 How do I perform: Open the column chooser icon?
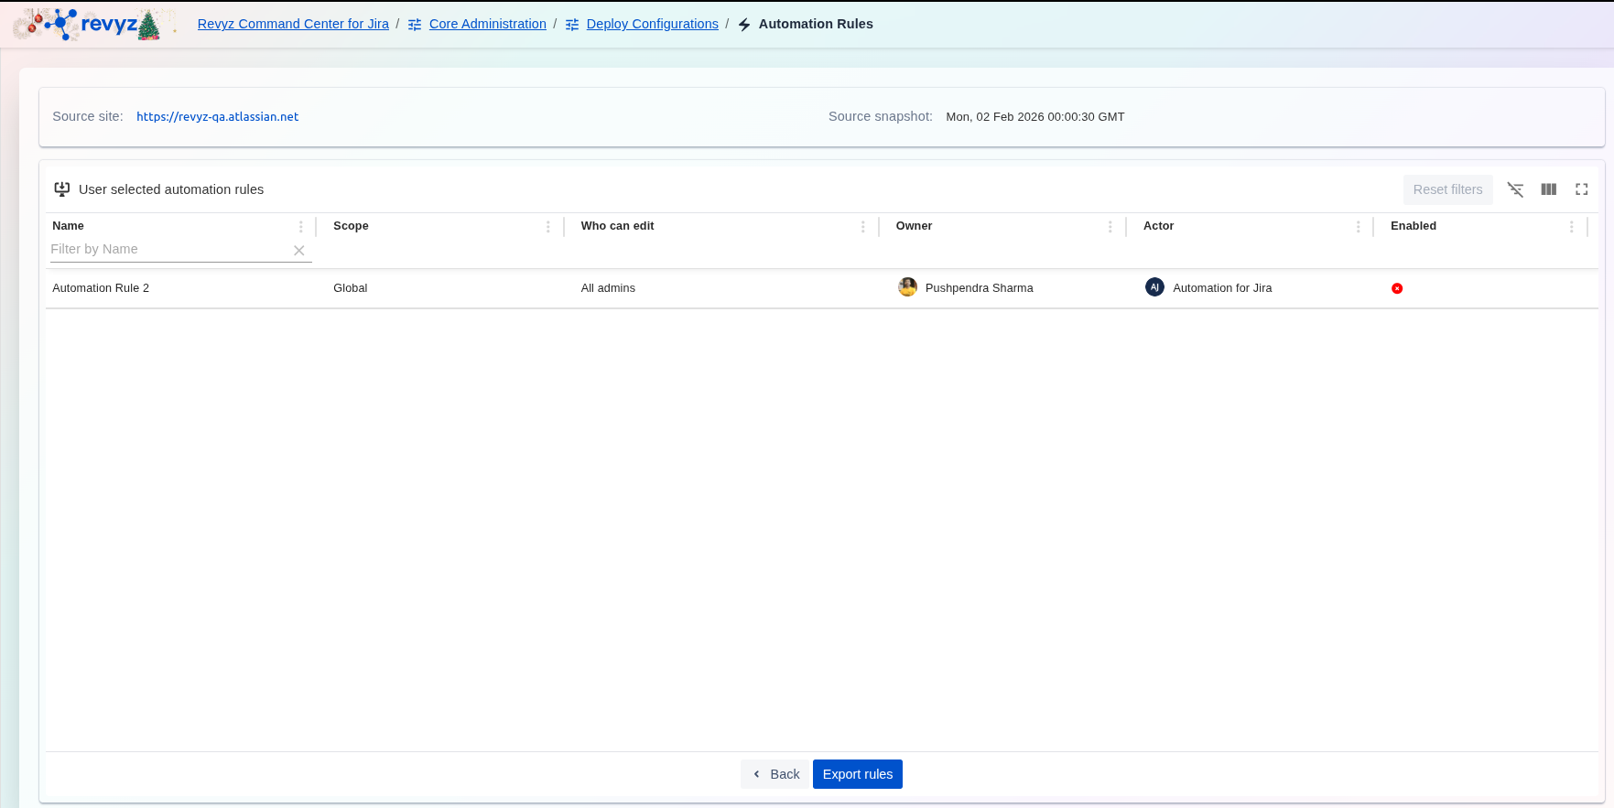pos(1548,189)
